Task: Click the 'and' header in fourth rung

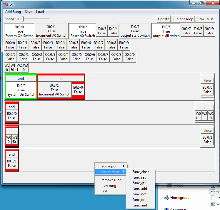Action: (x=12, y=154)
